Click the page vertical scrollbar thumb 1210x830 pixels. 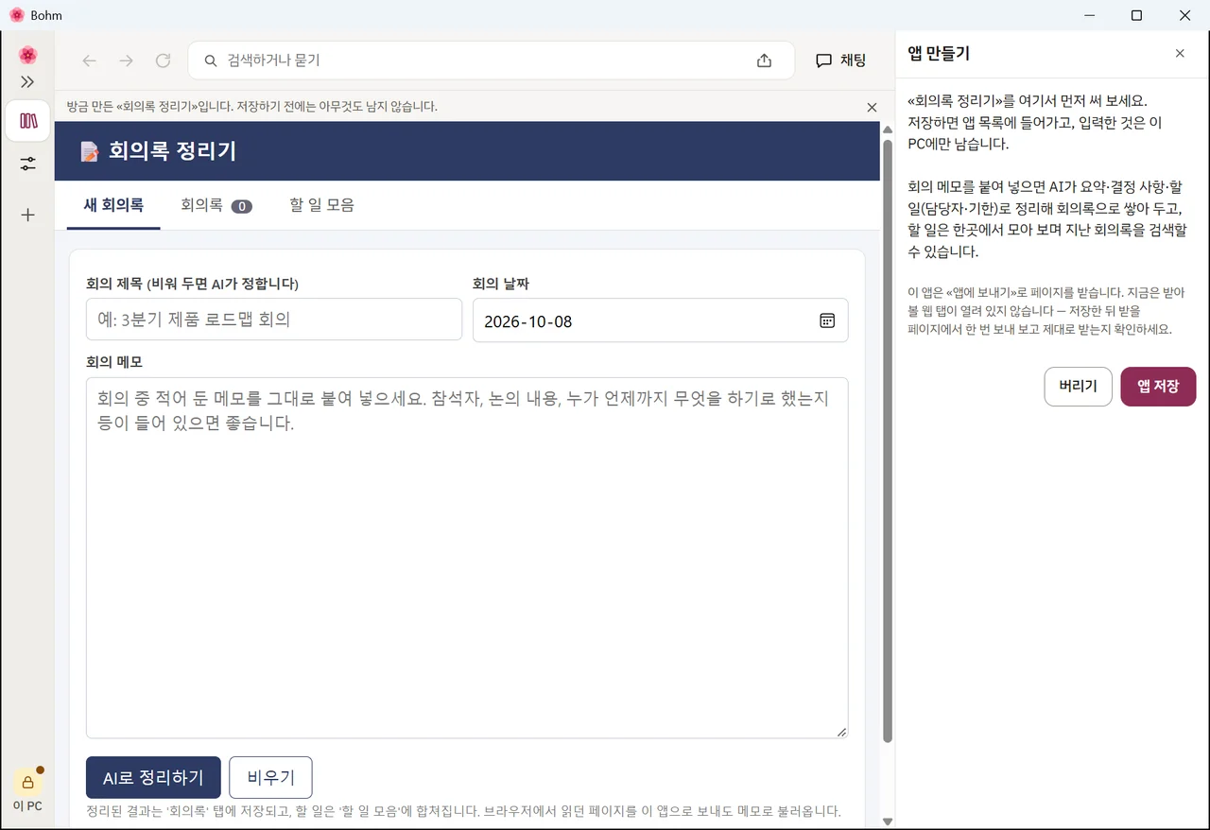click(888, 440)
